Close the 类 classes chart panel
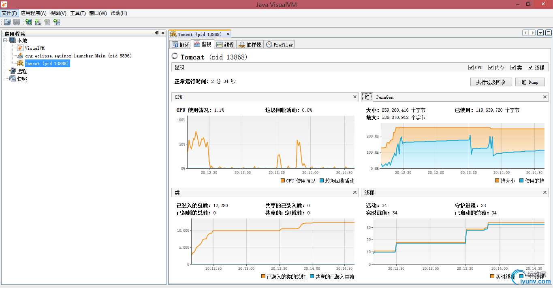This screenshot has height=288, width=553. pos(355,193)
